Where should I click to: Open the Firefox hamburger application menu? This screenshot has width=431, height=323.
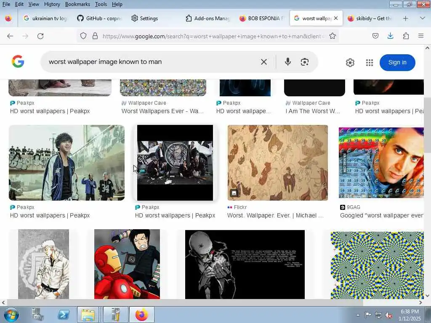click(421, 36)
